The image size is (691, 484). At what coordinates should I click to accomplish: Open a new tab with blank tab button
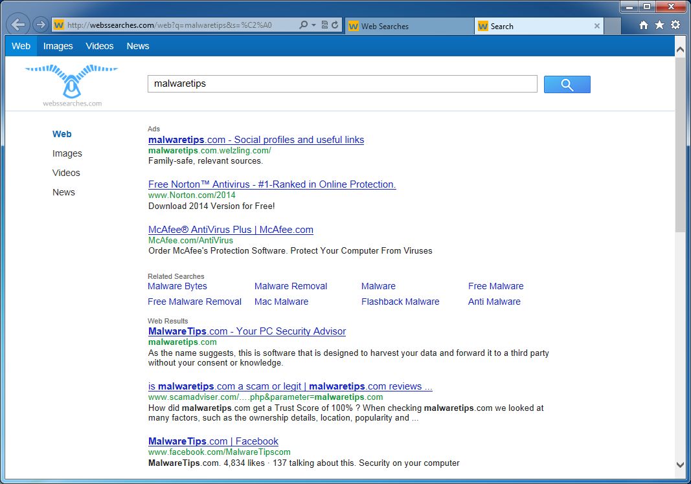pyautogui.click(x=613, y=26)
